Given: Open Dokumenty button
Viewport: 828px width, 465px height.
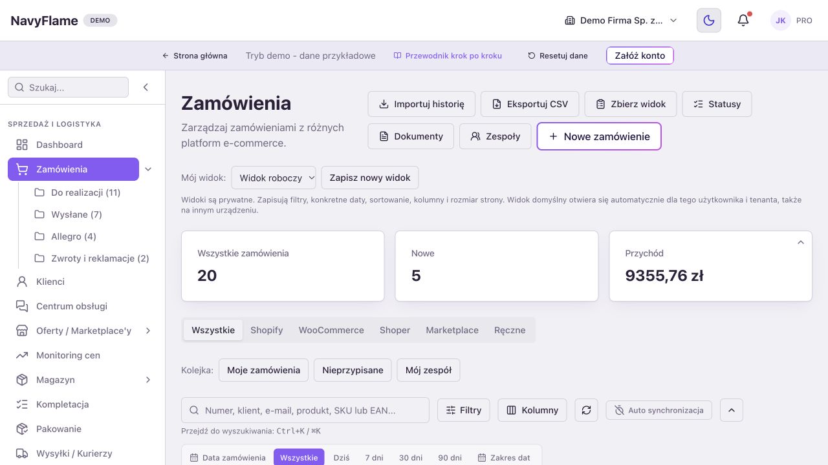Looking at the screenshot, I should pos(411,136).
